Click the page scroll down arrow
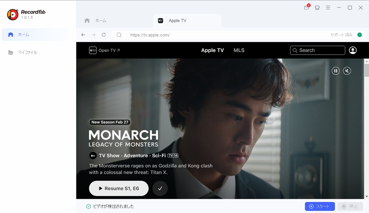Screen dimensions: 369x213 tap(367, 196)
